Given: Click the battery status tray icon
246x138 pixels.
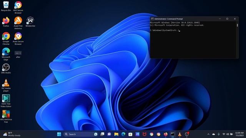Looking at the screenshot, I should point(231,134).
